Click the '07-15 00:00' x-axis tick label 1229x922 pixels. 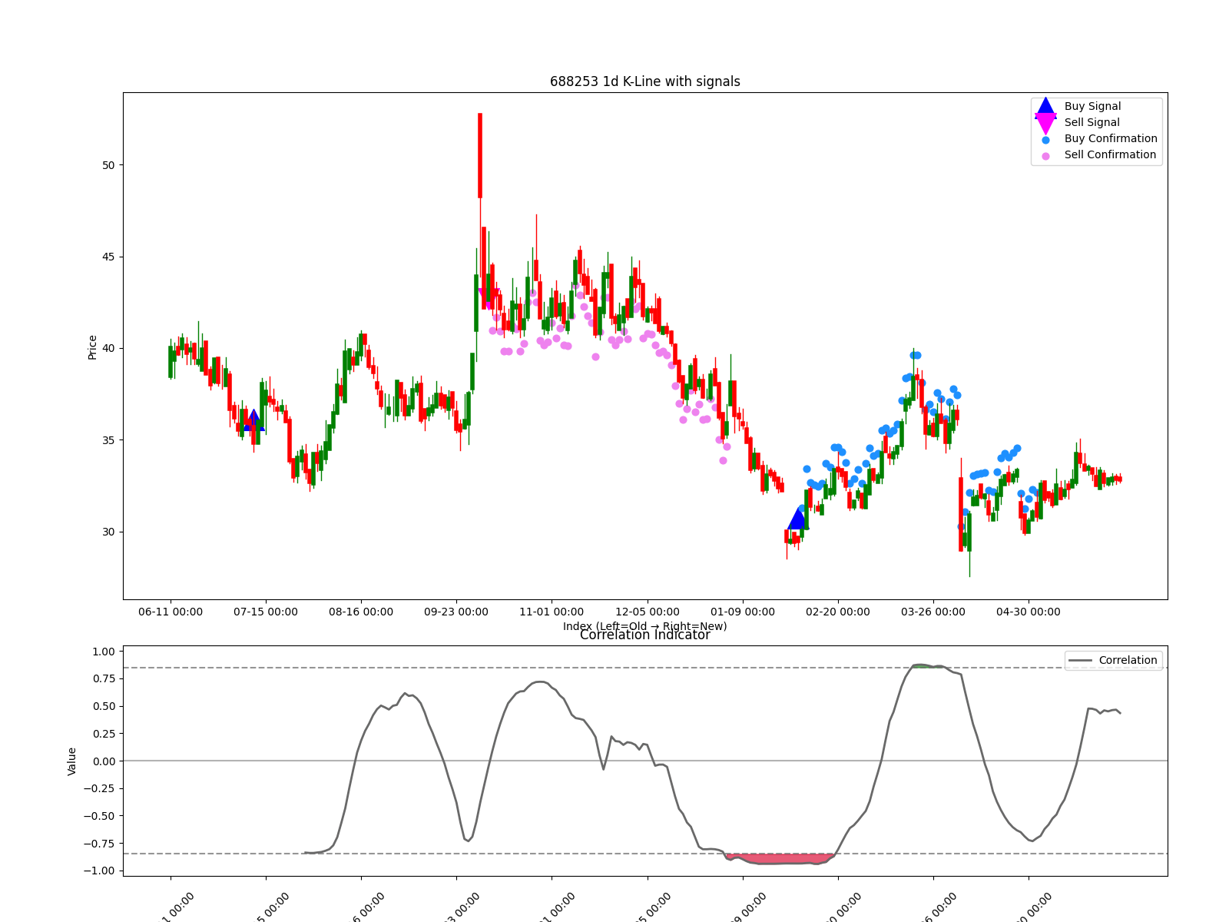(x=266, y=612)
